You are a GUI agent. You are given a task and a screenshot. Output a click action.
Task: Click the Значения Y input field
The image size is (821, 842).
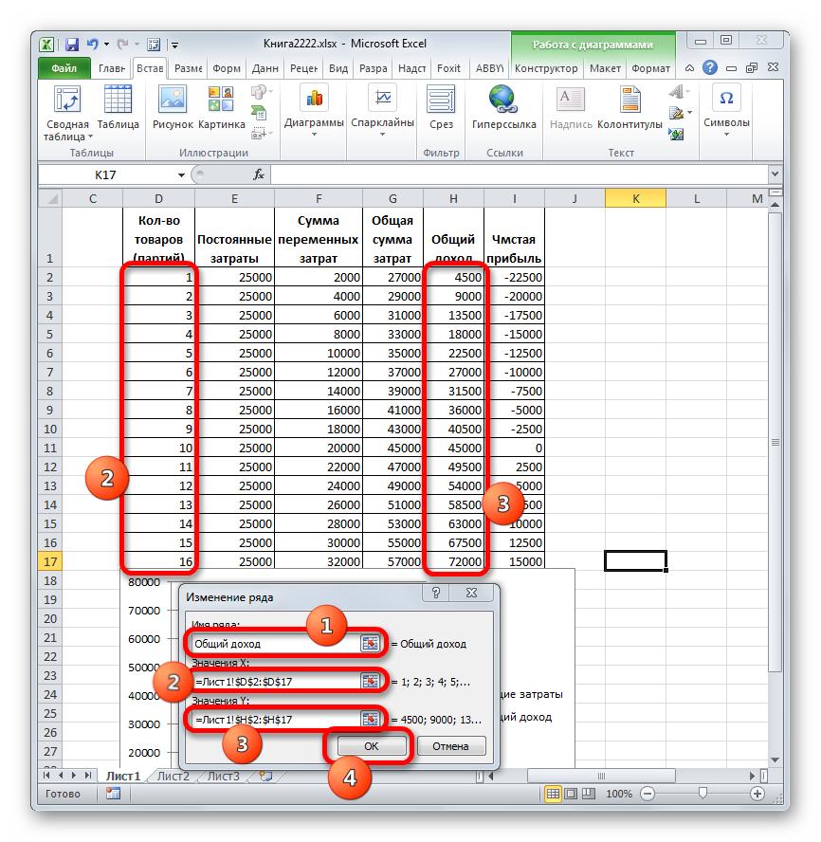[x=276, y=720]
